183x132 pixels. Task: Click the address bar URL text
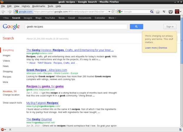pyautogui.click(x=69, y=12)
